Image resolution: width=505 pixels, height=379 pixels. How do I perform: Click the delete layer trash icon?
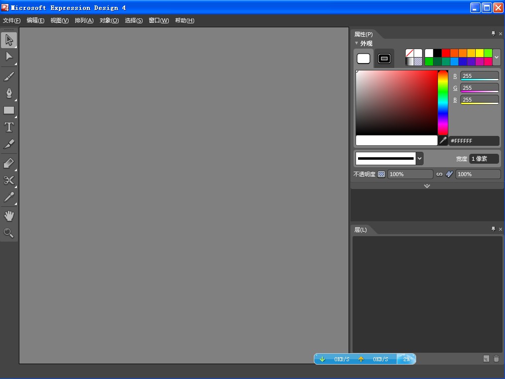[x=496, y=358]
